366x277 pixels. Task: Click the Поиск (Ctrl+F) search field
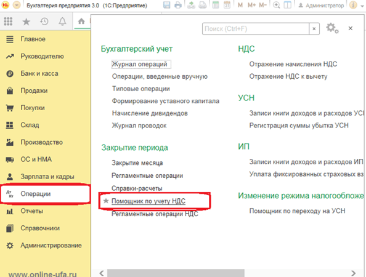point(256,29)
